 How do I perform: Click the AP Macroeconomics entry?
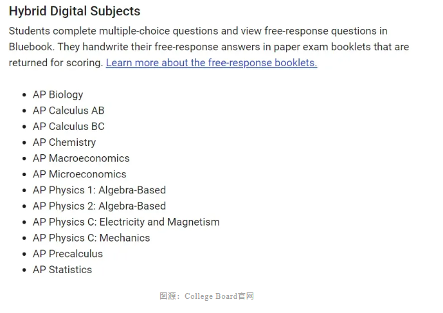81,158
